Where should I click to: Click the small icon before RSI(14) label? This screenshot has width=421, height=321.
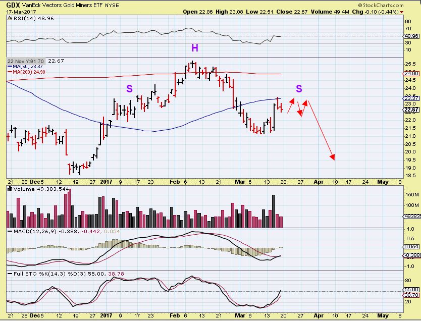10,18
